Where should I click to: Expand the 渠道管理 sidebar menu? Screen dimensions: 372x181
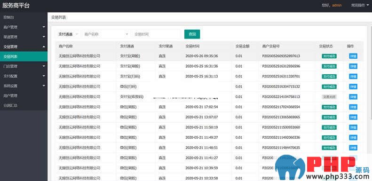pos(24,37)
